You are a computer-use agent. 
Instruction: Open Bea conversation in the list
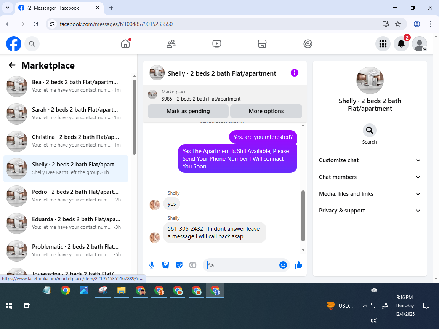(66, 86)
